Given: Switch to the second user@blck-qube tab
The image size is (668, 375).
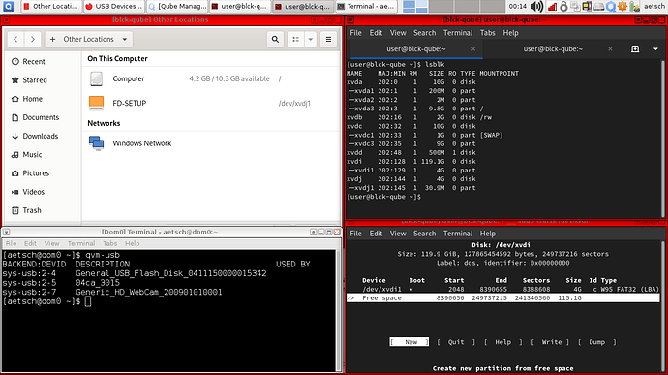Looking at the screenshot, I should tap(553, 49).
